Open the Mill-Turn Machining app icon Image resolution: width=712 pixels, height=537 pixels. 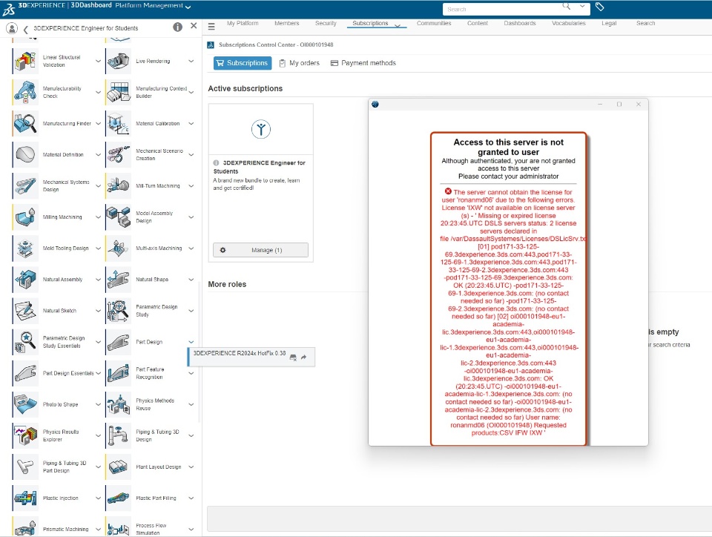coord(119,186)
